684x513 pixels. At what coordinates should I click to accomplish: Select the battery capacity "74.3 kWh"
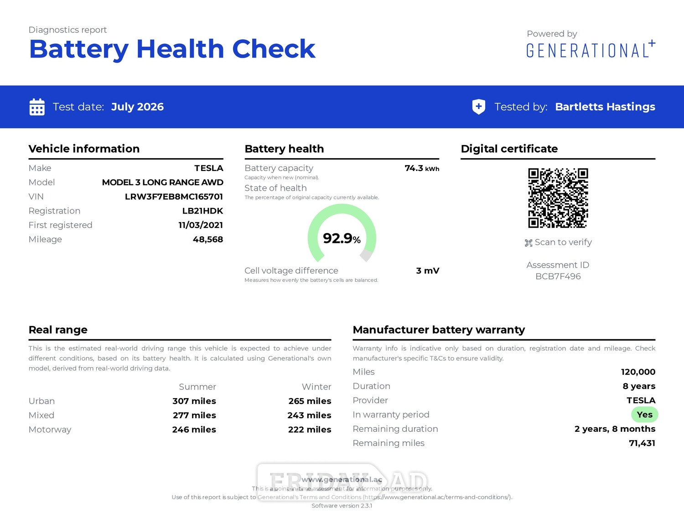422,168
